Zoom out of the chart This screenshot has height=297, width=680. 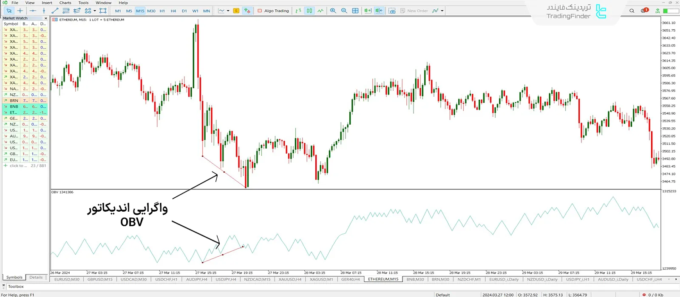coord(344,11)
